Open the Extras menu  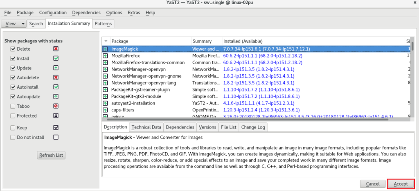pos(134,13)
